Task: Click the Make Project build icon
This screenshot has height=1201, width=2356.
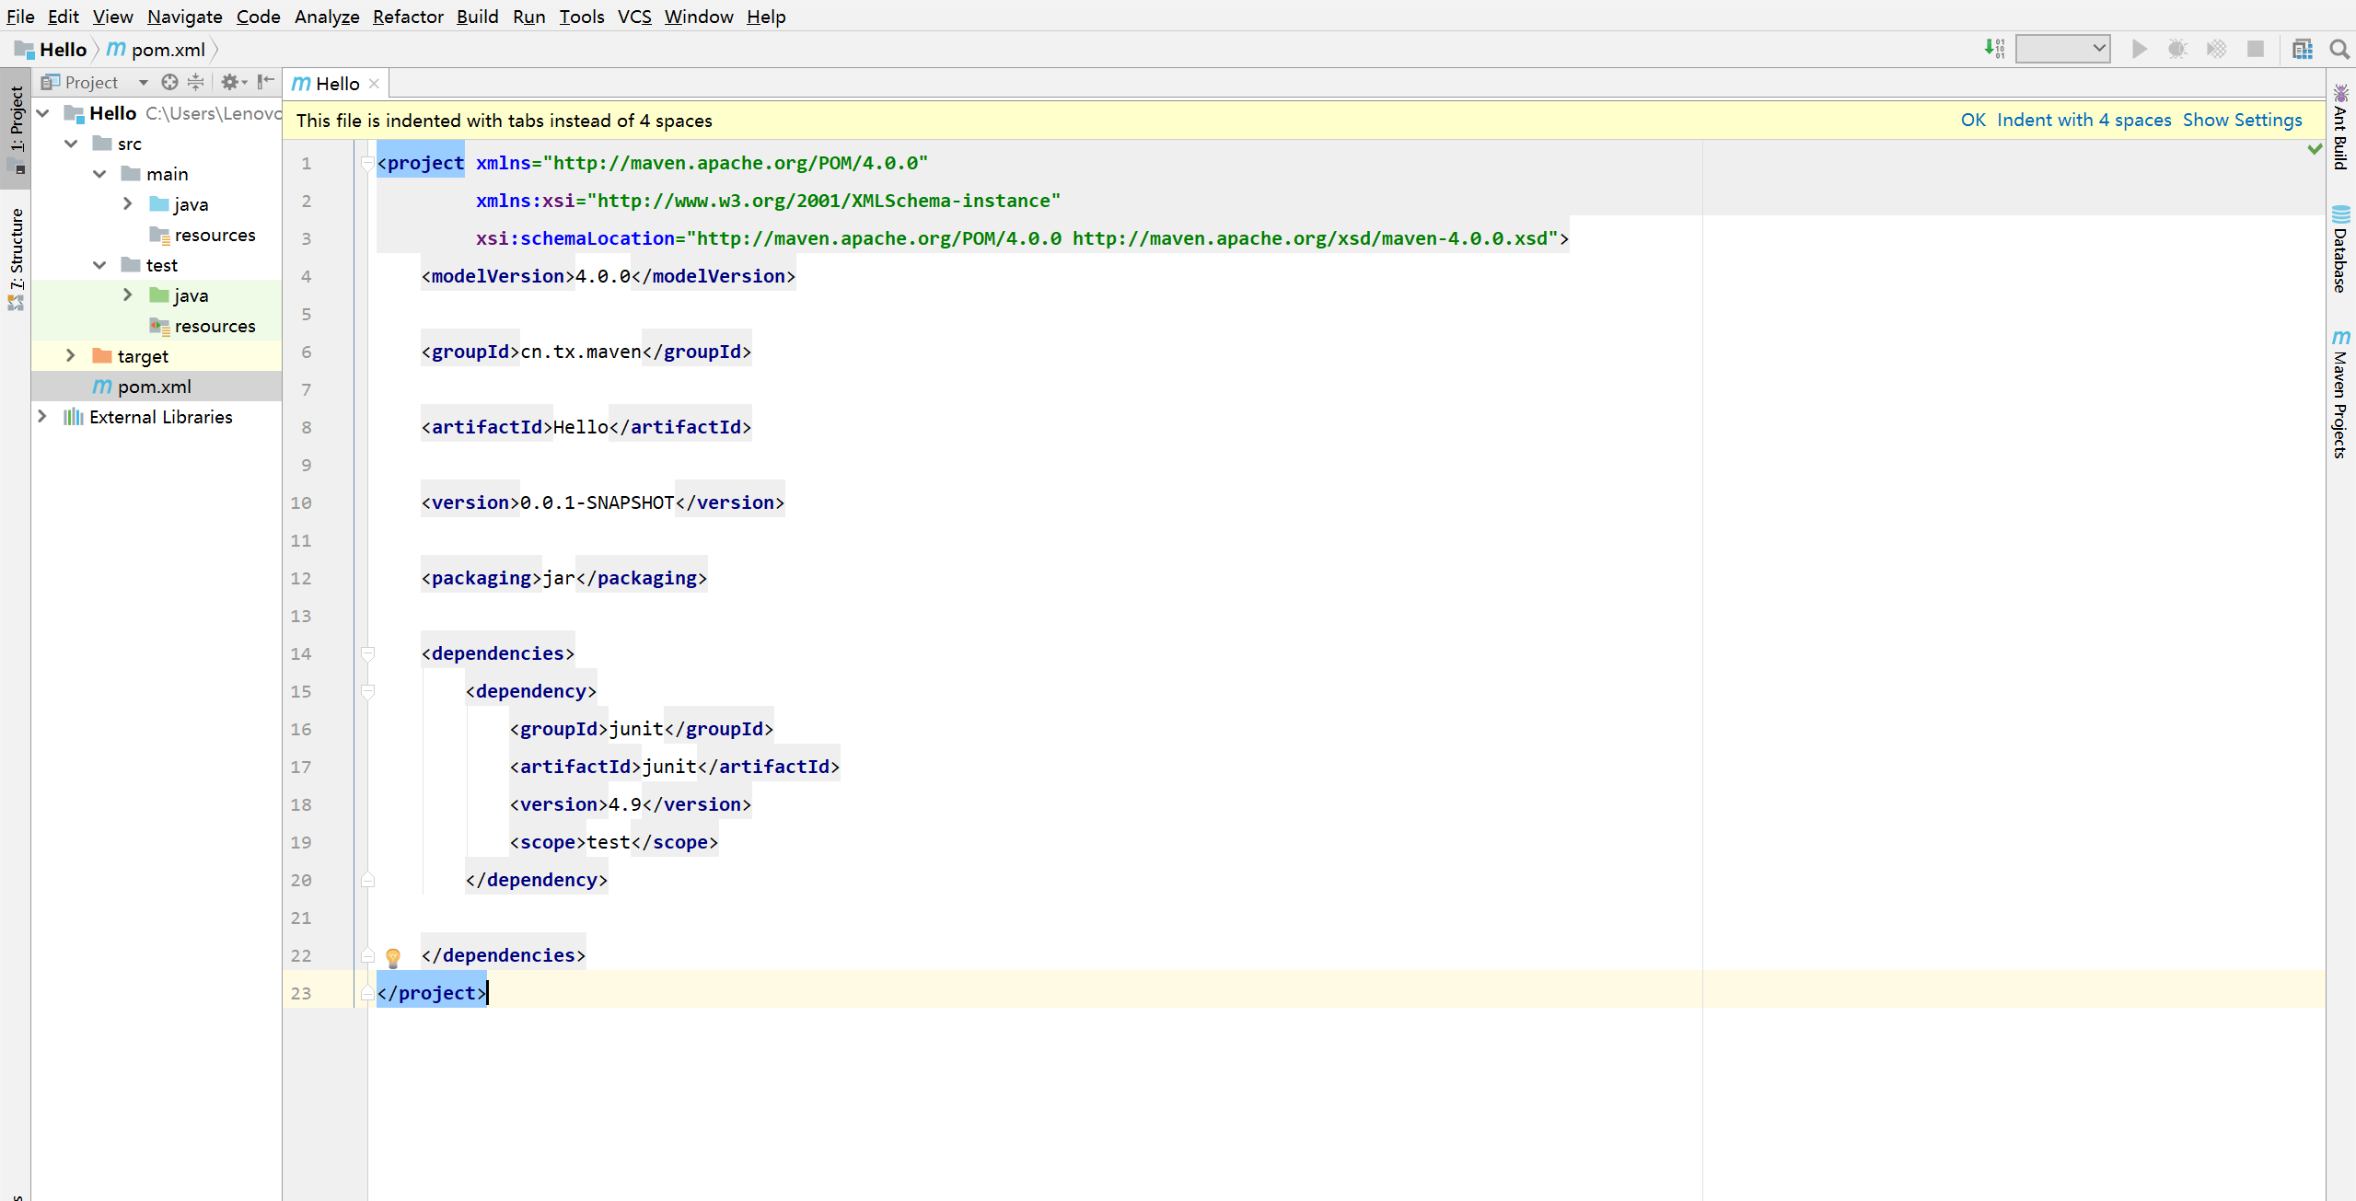Action: coord(1994,49)
